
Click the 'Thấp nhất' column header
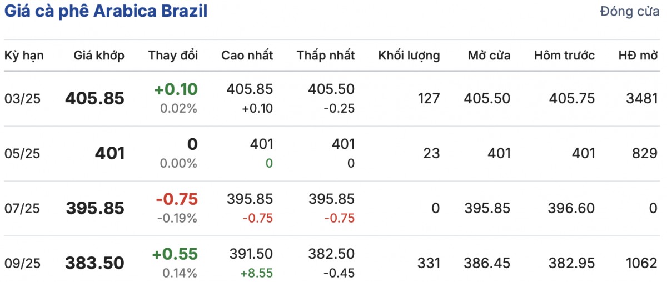[x=326, y=56]
